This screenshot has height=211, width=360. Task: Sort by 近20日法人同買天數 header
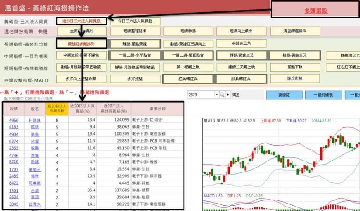tap(57, 109)
